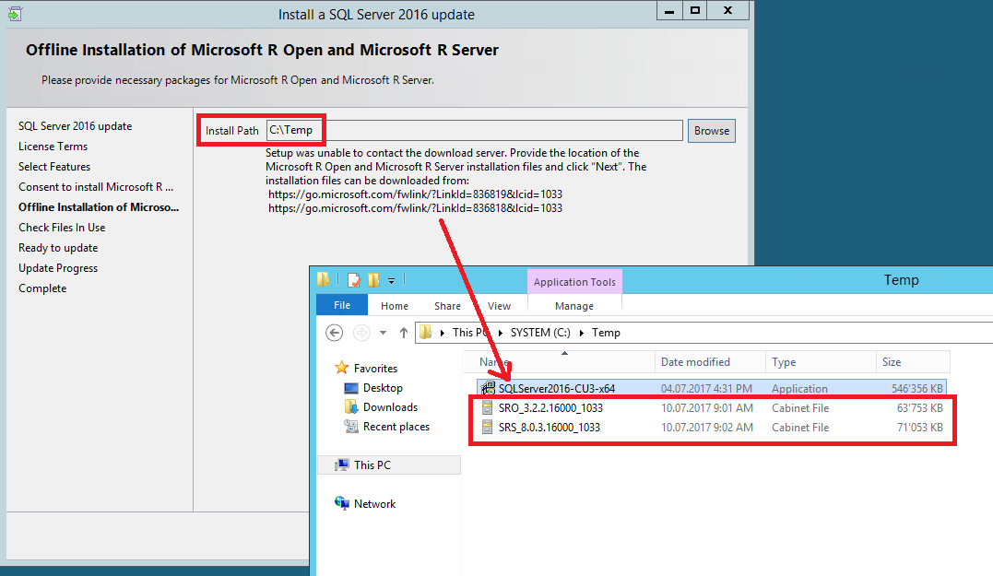Click SYSTEM (C:) in the address bar

click(x=540, y=333)
